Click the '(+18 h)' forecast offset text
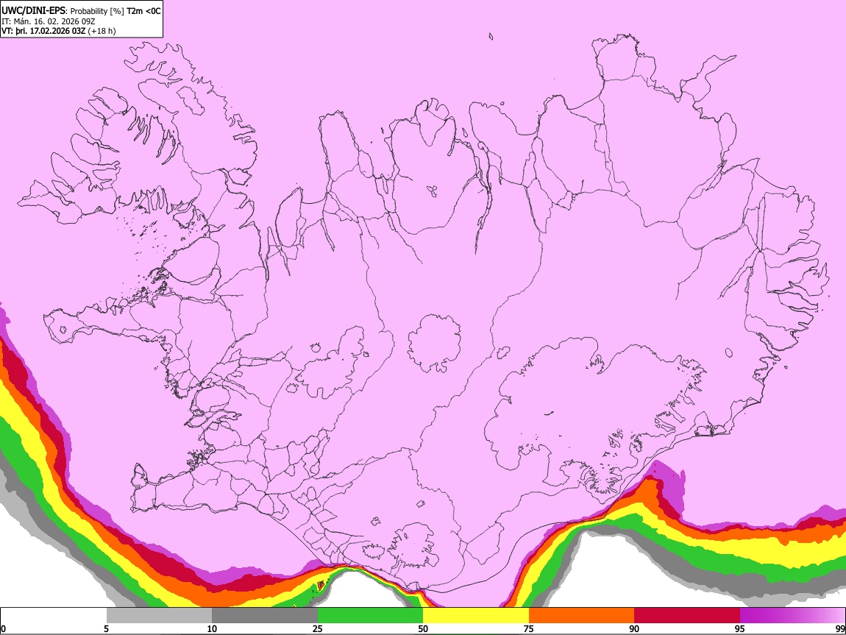This screenshot has width=846, height=635. pyautogui.click(x=102, y=31)
